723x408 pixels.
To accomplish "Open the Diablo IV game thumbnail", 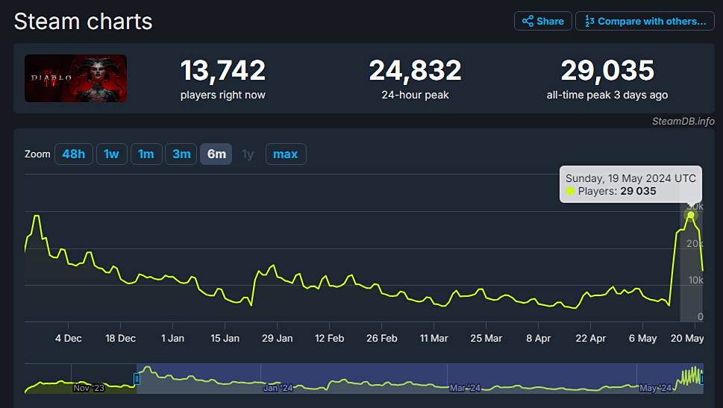I will [x=75, y=78].
